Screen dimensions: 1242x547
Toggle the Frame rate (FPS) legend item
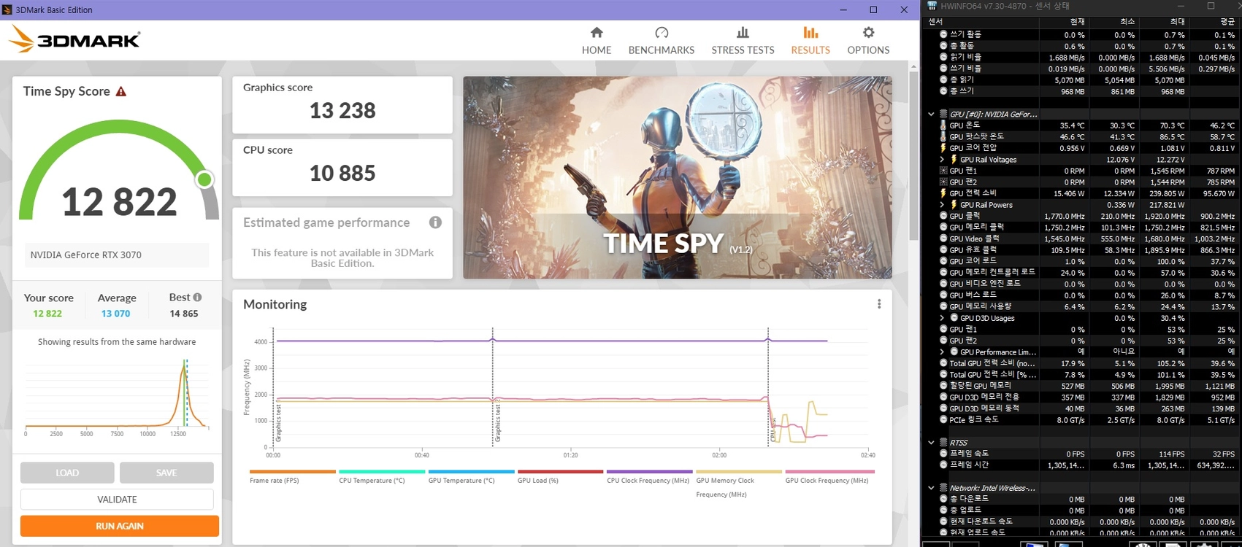(293, 476)
